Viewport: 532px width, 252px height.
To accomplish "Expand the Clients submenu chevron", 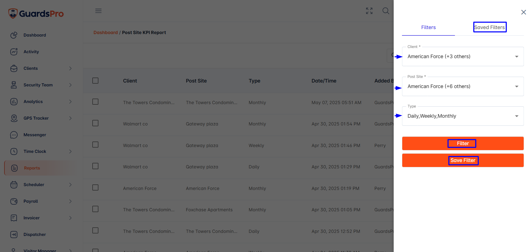I will (70, 68).
